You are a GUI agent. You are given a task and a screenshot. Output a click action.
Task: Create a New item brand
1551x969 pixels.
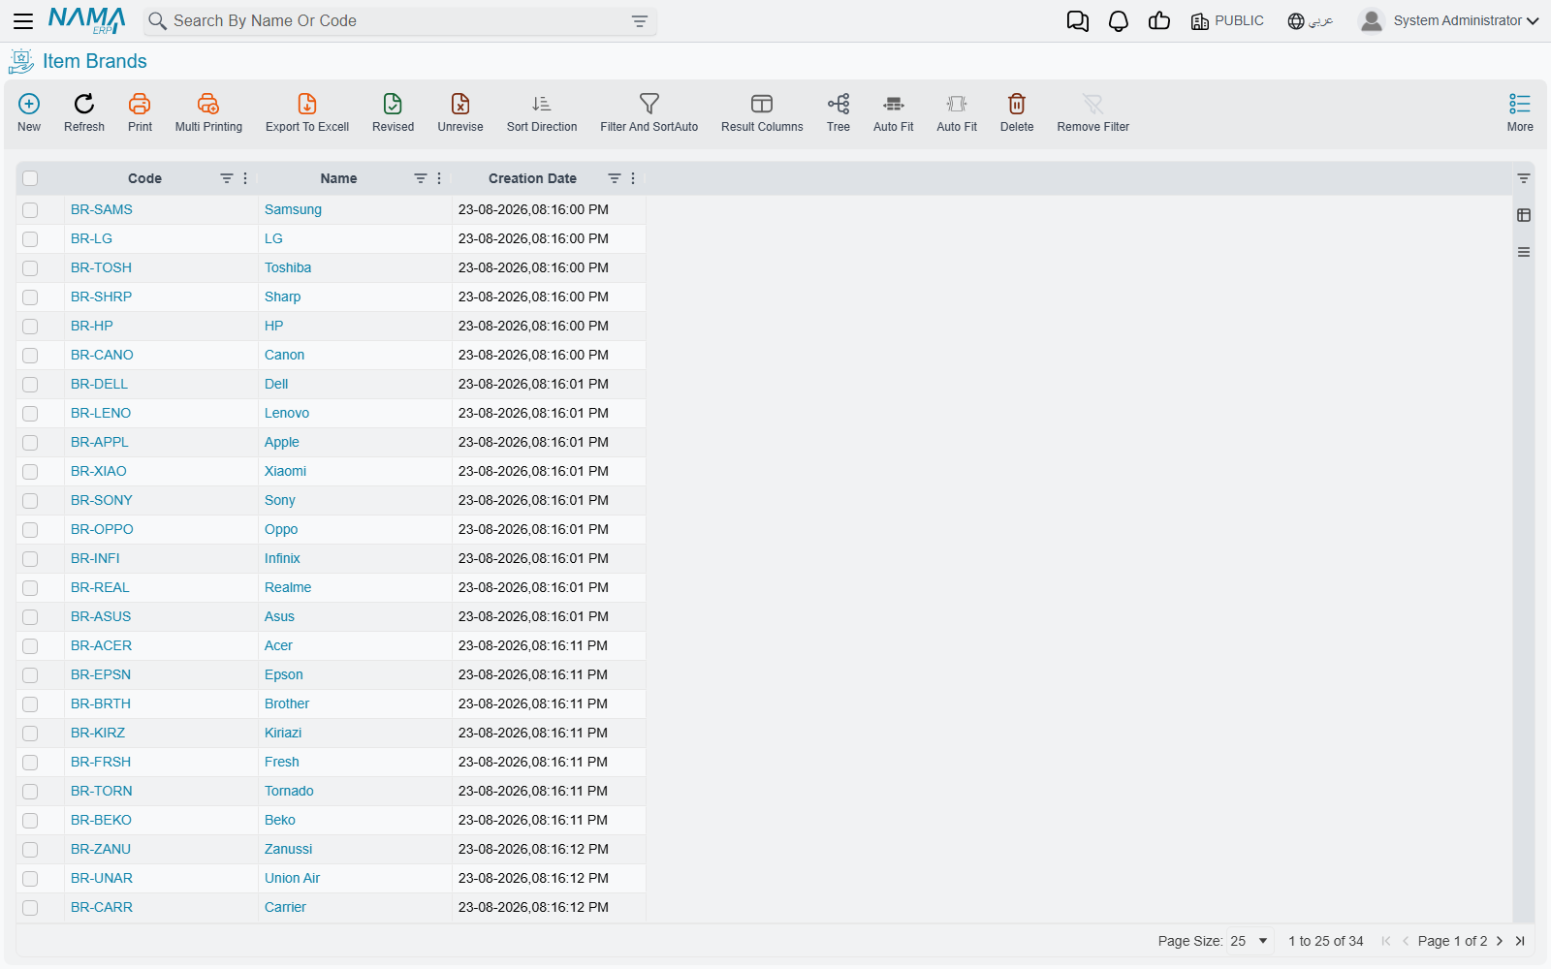coord(29,112)
